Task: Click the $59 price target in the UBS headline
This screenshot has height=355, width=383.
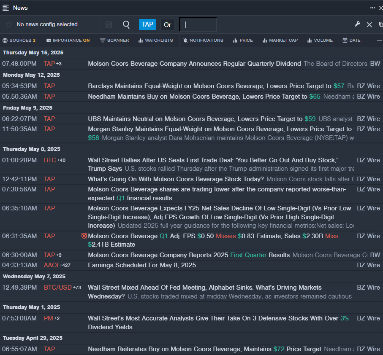Action: click(x=310, y=119)
